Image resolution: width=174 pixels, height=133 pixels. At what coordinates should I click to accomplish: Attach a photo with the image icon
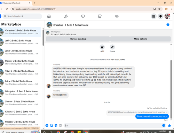pos(52,125)
